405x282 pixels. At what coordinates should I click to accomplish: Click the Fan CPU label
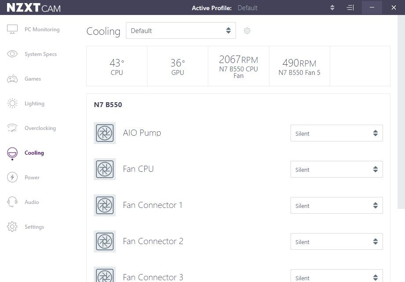[138, 169]
